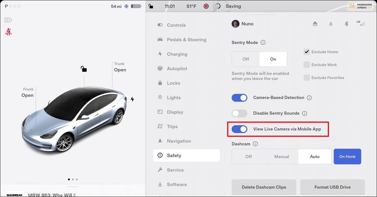377x197 pixels.
Task: Turn Sentry Mode Off
Action: tap(246, 59)
